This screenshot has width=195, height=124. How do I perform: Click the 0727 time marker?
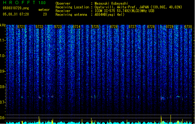pos(132,27)
